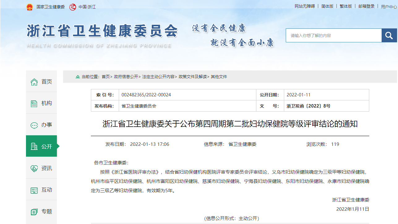Screen dimensions: 398x224
Task: Click the 浙江省卫生健康委员会 site title banner
Action: click(x=102, y=31)
